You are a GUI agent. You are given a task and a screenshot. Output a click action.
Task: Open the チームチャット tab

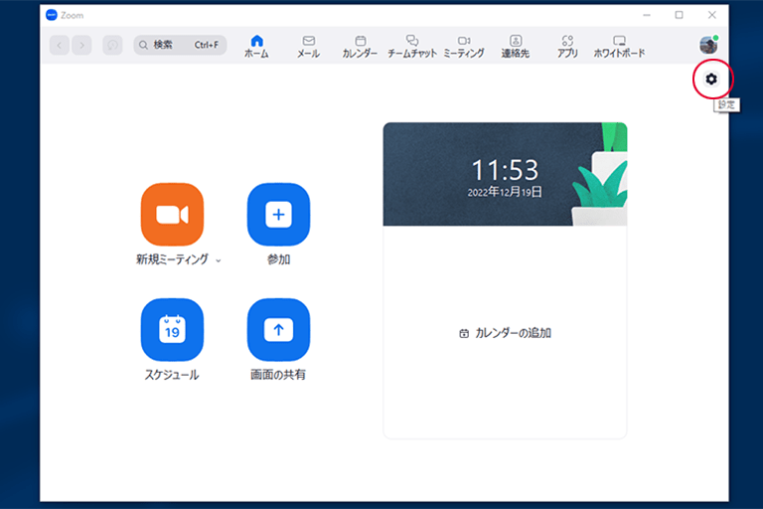pos(412,47)
